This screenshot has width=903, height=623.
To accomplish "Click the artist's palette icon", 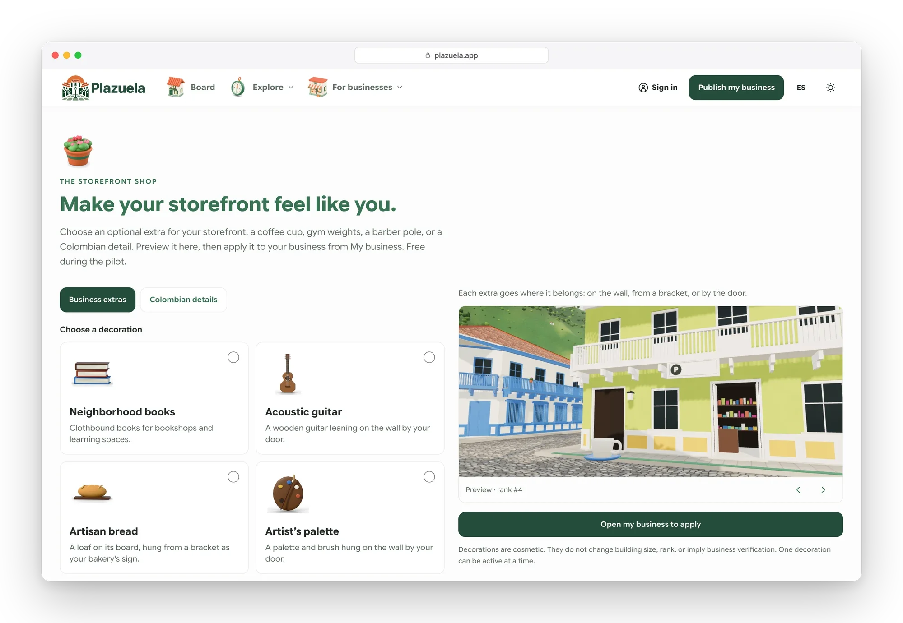I will coord(288,493).
